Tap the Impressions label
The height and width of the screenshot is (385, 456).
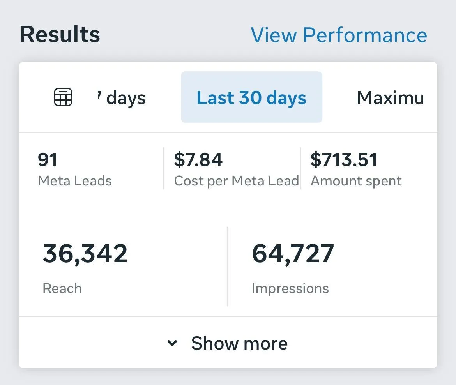[290, 289]
